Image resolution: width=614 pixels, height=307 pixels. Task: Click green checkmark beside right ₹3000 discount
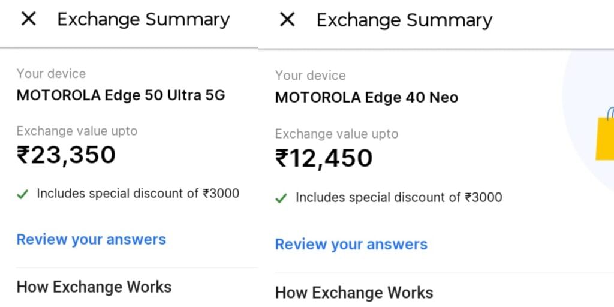[281, 198]
